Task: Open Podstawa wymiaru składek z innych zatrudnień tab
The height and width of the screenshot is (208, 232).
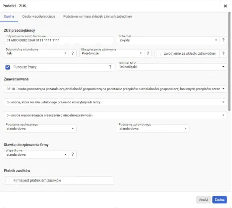Action: [97, 16]
